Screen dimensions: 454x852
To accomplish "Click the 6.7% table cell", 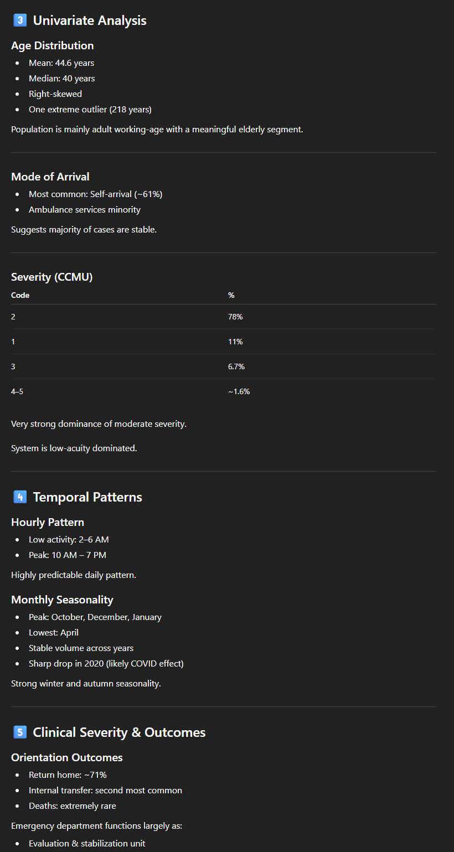I will pos(236,366).
